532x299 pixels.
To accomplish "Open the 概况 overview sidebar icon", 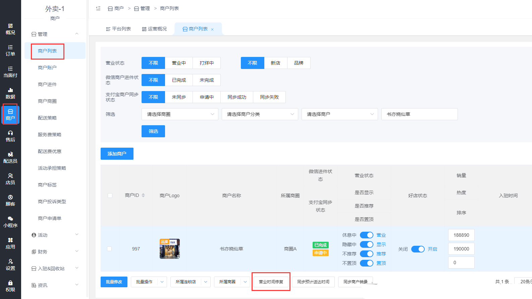I will 10,29.
